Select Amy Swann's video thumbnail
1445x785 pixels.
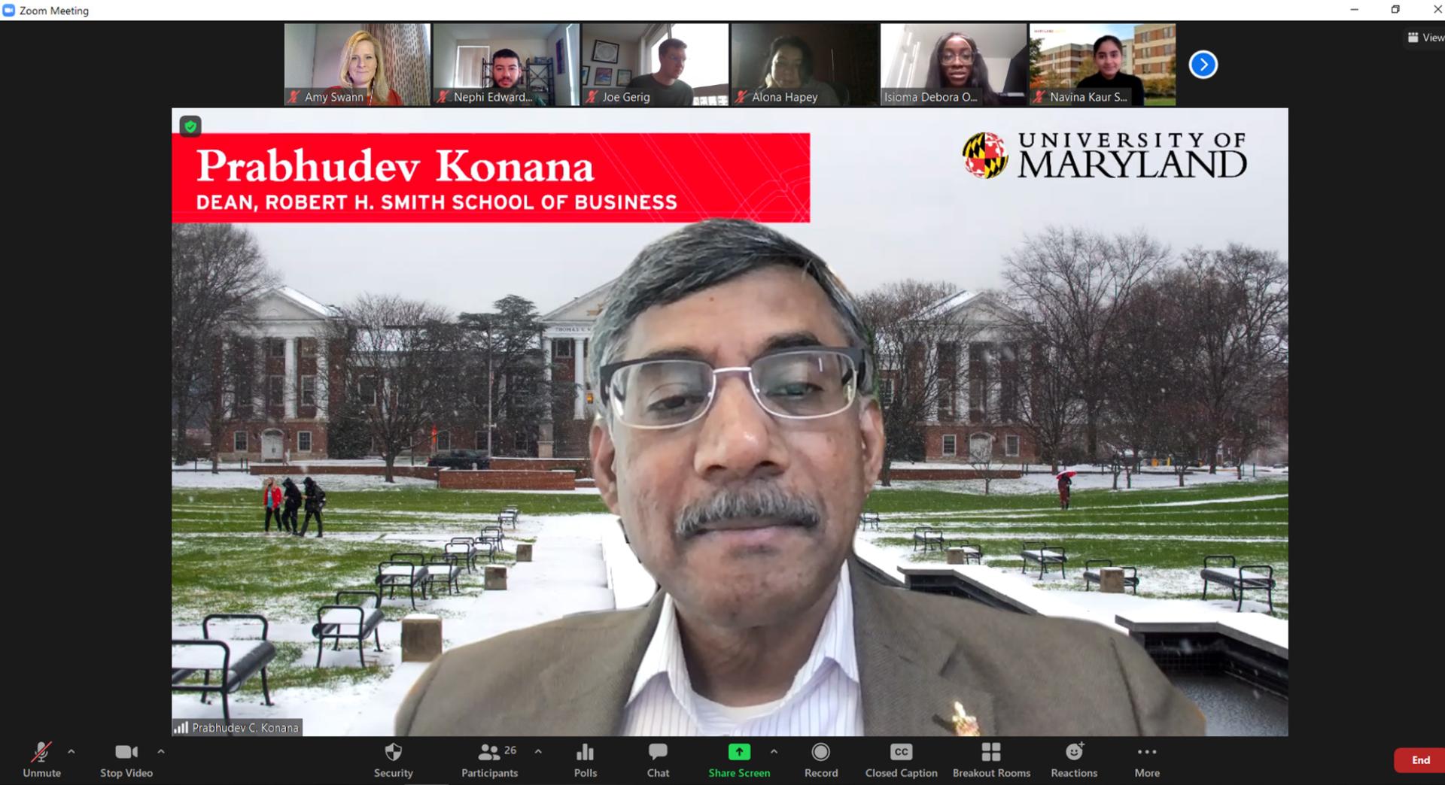(x=357, y=64)
